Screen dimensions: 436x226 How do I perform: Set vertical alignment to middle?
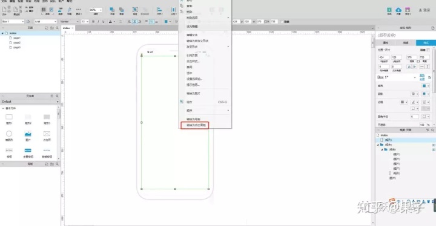[151, 21]
